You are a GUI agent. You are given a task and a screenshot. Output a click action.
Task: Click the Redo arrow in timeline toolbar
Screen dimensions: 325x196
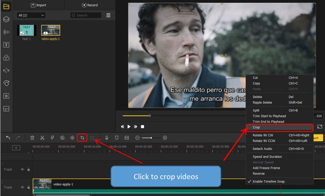tap(18, 138)
